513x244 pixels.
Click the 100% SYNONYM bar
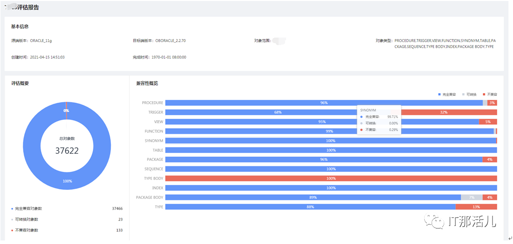[x=331, y=141]
